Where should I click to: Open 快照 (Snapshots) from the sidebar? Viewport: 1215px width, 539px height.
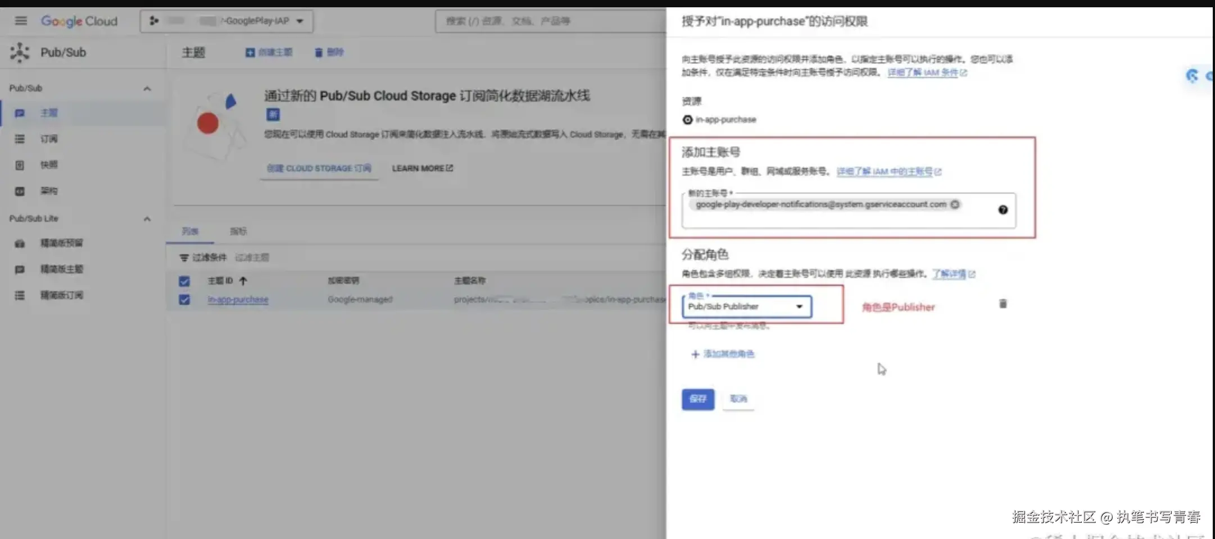[x=49, y=165]
